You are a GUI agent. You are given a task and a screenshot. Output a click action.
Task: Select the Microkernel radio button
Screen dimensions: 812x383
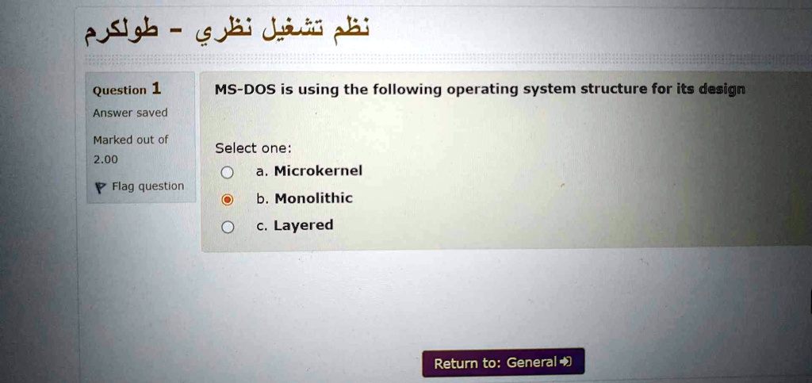click(227, 173)
